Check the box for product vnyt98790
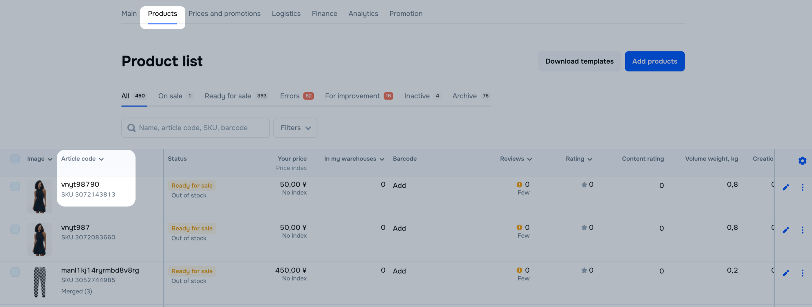This screenshot has width=812, height=307. [x=15, y=186]
